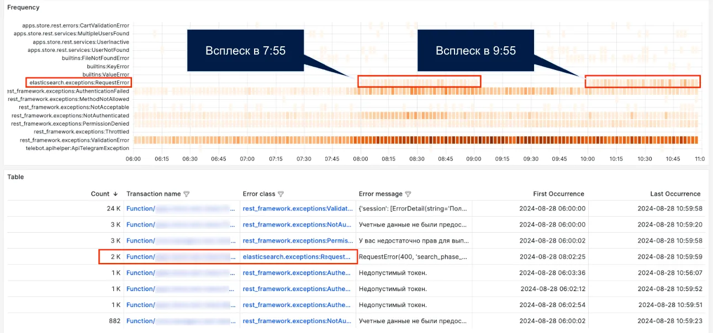Image resolution: width=713 pixels, height=333 pixels.
Task: Sort by the Error class column header
Action: [x=258, y=194]
